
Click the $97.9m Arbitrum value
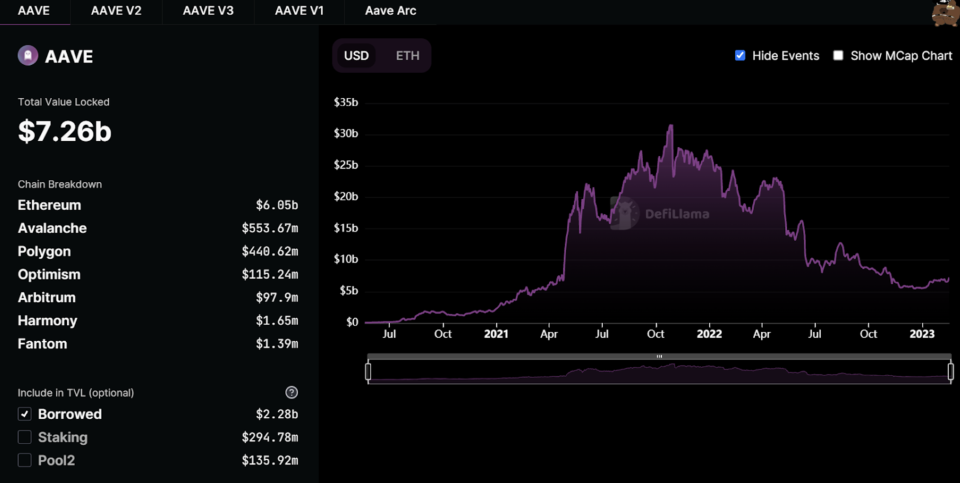[x=277, y=297]
